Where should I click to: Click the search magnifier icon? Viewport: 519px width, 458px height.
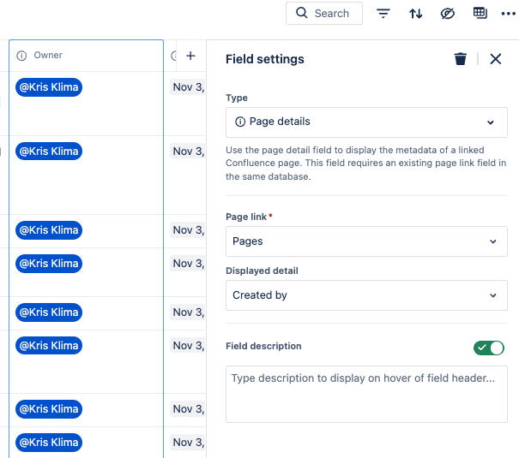point(302,13)
